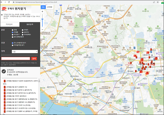Click mailbox icon of 남대문로 112 row

[5, 87]
